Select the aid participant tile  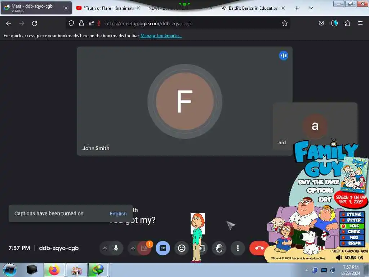pos(315,126)
